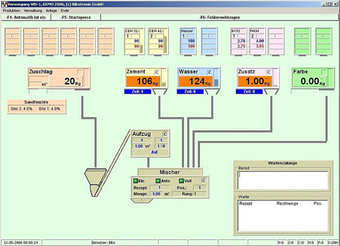The image size is (340, 246).
Task: Click F1 Automatik ist ein button
Action: pos(26,18)
